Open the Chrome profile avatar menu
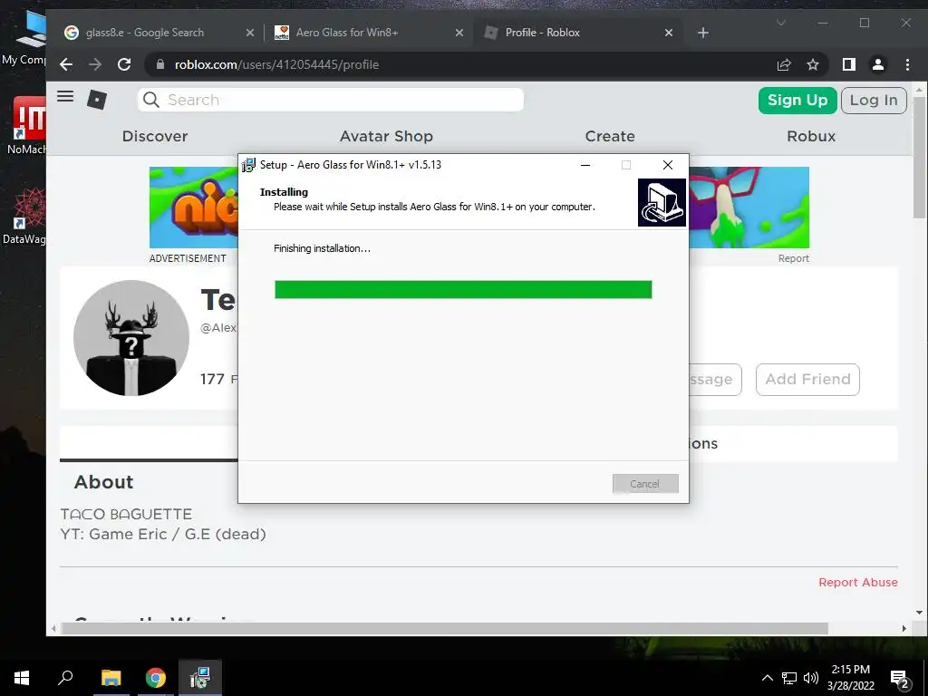This screenshot has width=928, height=696. (x=878, y=64)
